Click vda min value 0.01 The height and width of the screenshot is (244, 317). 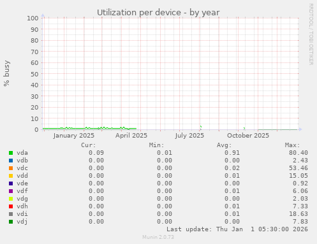[x=165, y=153]
